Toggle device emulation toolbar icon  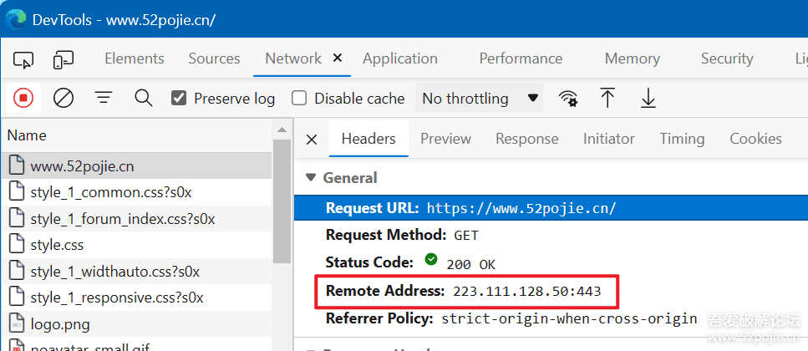(64, 60)
